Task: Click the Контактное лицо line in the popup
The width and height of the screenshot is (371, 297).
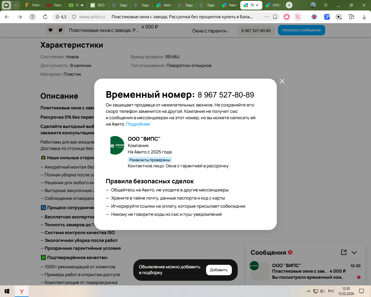Action: 178,166
